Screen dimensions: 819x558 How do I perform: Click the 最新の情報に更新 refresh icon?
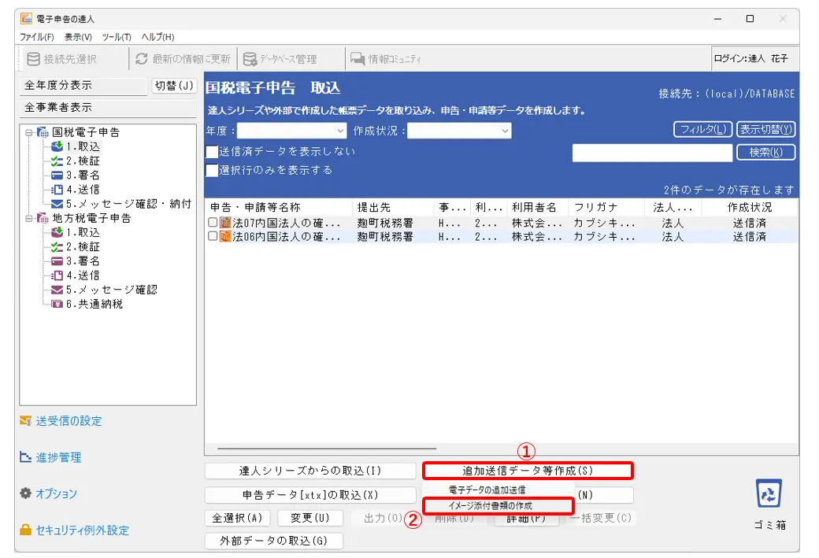tap(142, 59)
